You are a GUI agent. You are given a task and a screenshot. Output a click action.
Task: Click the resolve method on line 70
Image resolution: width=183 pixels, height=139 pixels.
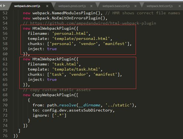[68, 105]
